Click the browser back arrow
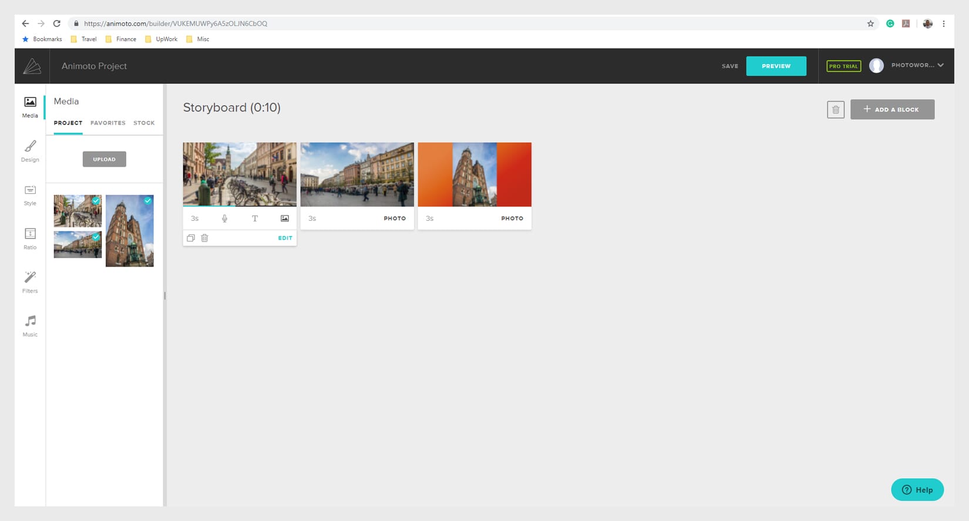Image resolution: width=969 pixels, height=521 pixels. click(x=25, y=23)
